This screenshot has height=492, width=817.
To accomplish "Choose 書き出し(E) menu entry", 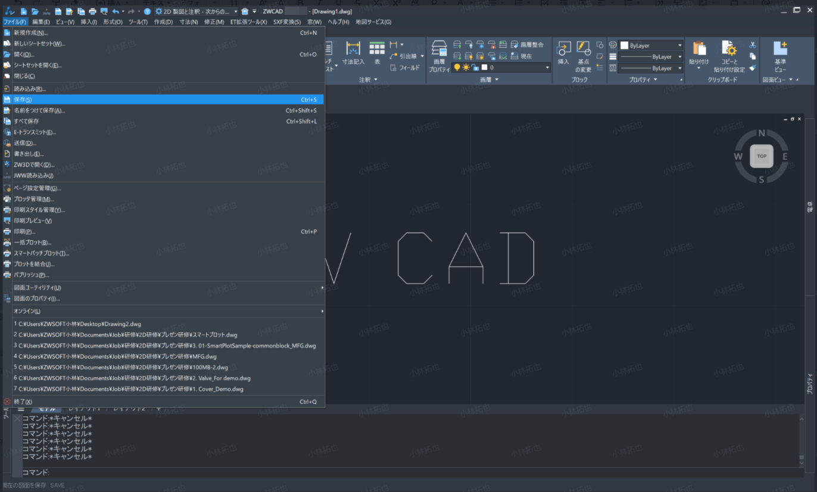I will coord(164,154).
